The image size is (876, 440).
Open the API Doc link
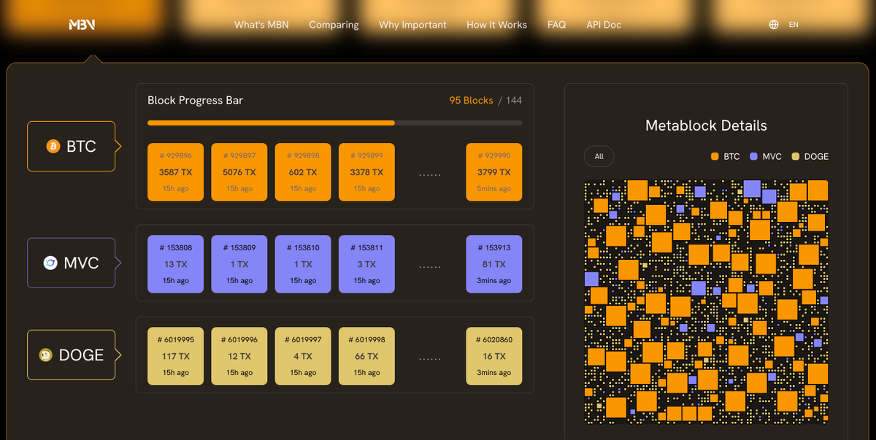(604, 24)
